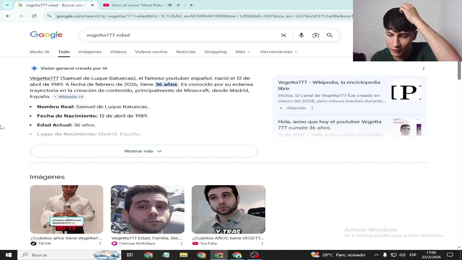Open the notification center
Screen dimensions: 462x260
click(450, 255)
